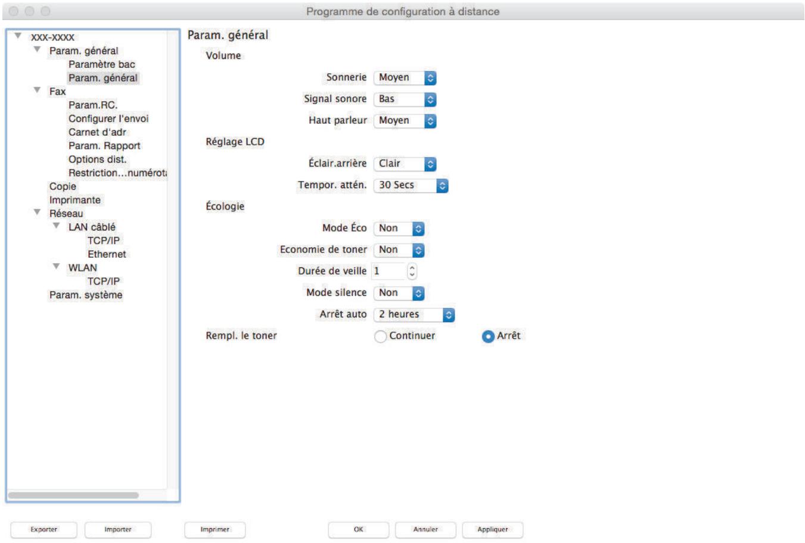Select the XXX-XXXX device label
805x543 pixels.
52,38
